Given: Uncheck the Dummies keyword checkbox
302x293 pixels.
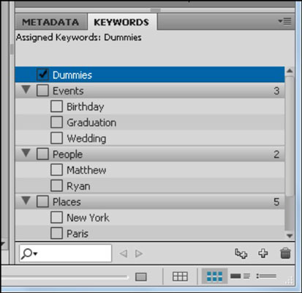Looking at the screenshot, I should [42, 74].
